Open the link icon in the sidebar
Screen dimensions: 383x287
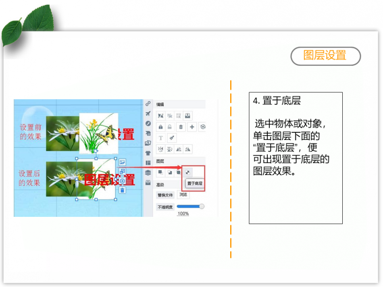point(148,104)
